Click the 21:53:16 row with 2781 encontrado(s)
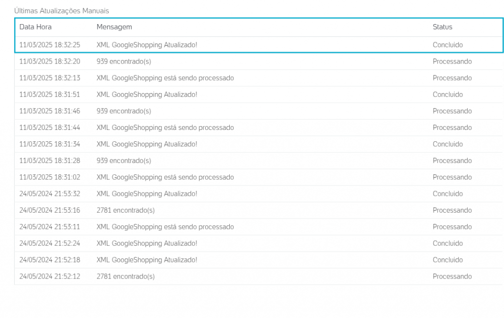This screenshot has width=504, height=318. 259,210
